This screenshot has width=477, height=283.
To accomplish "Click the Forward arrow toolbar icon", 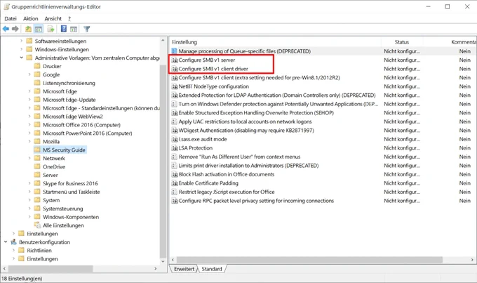I will click(x=15, y=29).
